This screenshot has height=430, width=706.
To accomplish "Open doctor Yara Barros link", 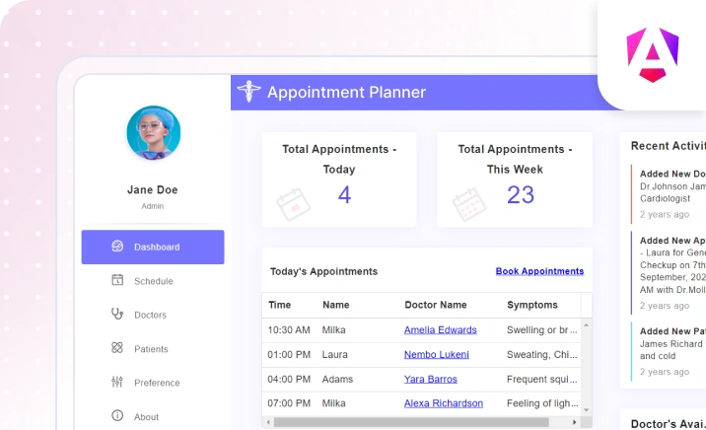I will pyautogui.click(x=431, y=379).
